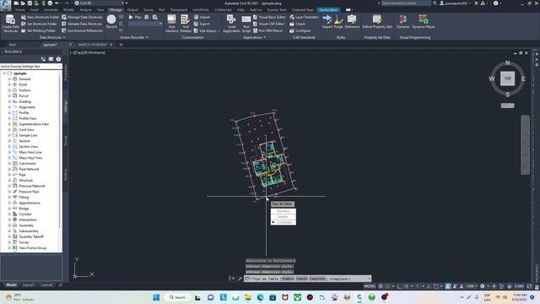The height and width of the screenshot is (304, 540).
Task: Open Manage Data Shortcuts
Action: click(x=82, y=17)
